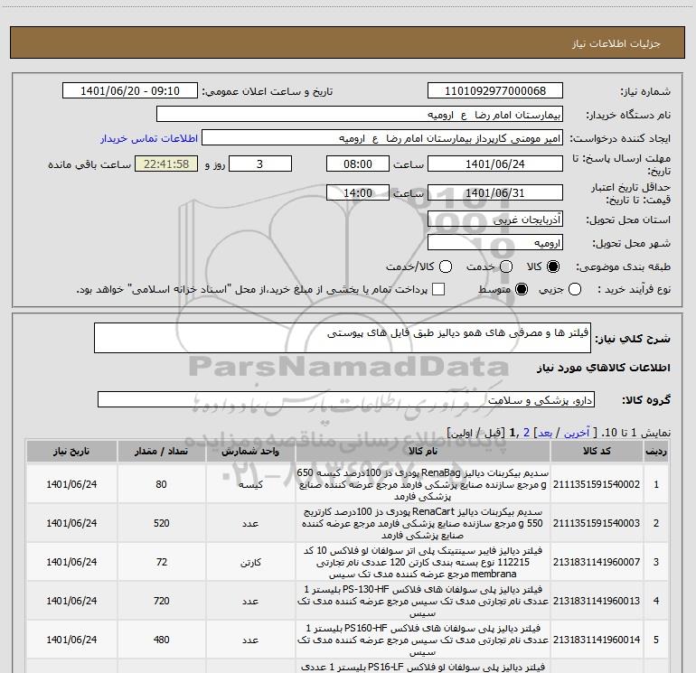Click the ردیف column header
The width and height of the screenshot is (696, 673).
click(656, 451)
